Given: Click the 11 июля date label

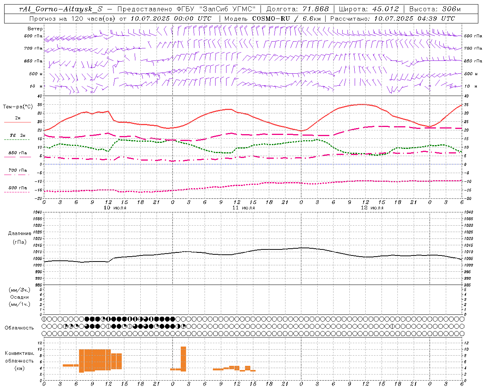Looking at the screenshot, I should [244, 208].
